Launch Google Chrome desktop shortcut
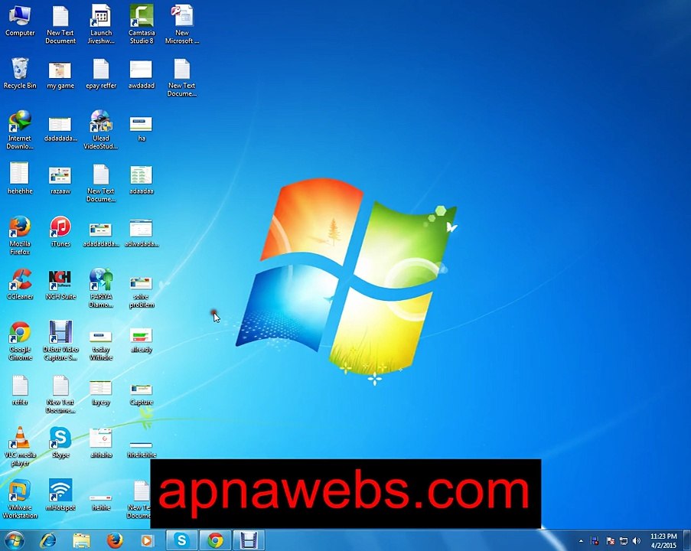 pyautogui.click(x=20, y=341)
